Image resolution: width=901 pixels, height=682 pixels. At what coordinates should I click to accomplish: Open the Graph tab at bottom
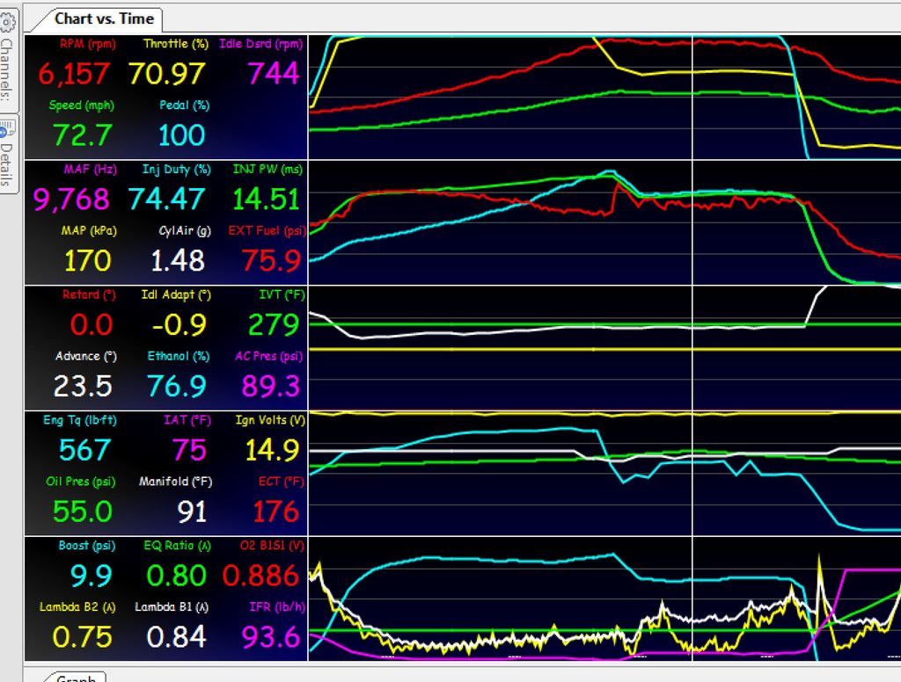75,677
